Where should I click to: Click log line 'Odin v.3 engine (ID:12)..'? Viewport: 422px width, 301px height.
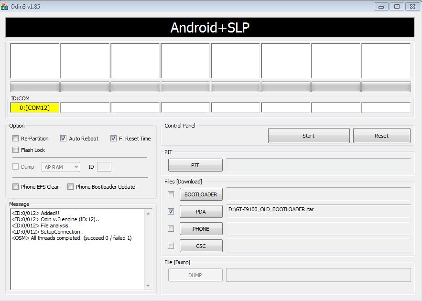point(55,219)
